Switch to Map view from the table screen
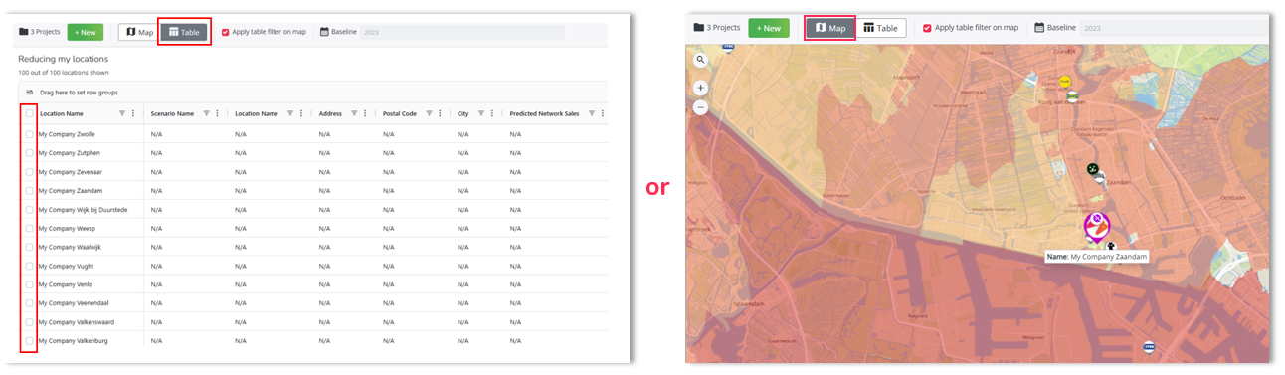Image resolution: width=1285 pixels, height=375 pixels. [138, 32]
